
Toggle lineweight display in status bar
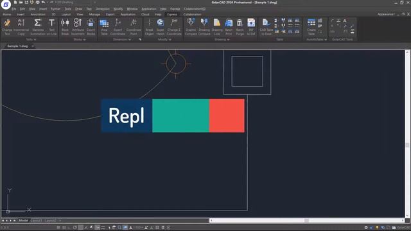point(103,228)
